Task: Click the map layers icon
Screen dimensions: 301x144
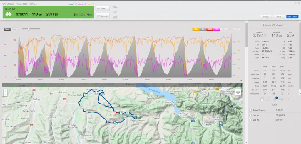Action: (x=238, y=92)
